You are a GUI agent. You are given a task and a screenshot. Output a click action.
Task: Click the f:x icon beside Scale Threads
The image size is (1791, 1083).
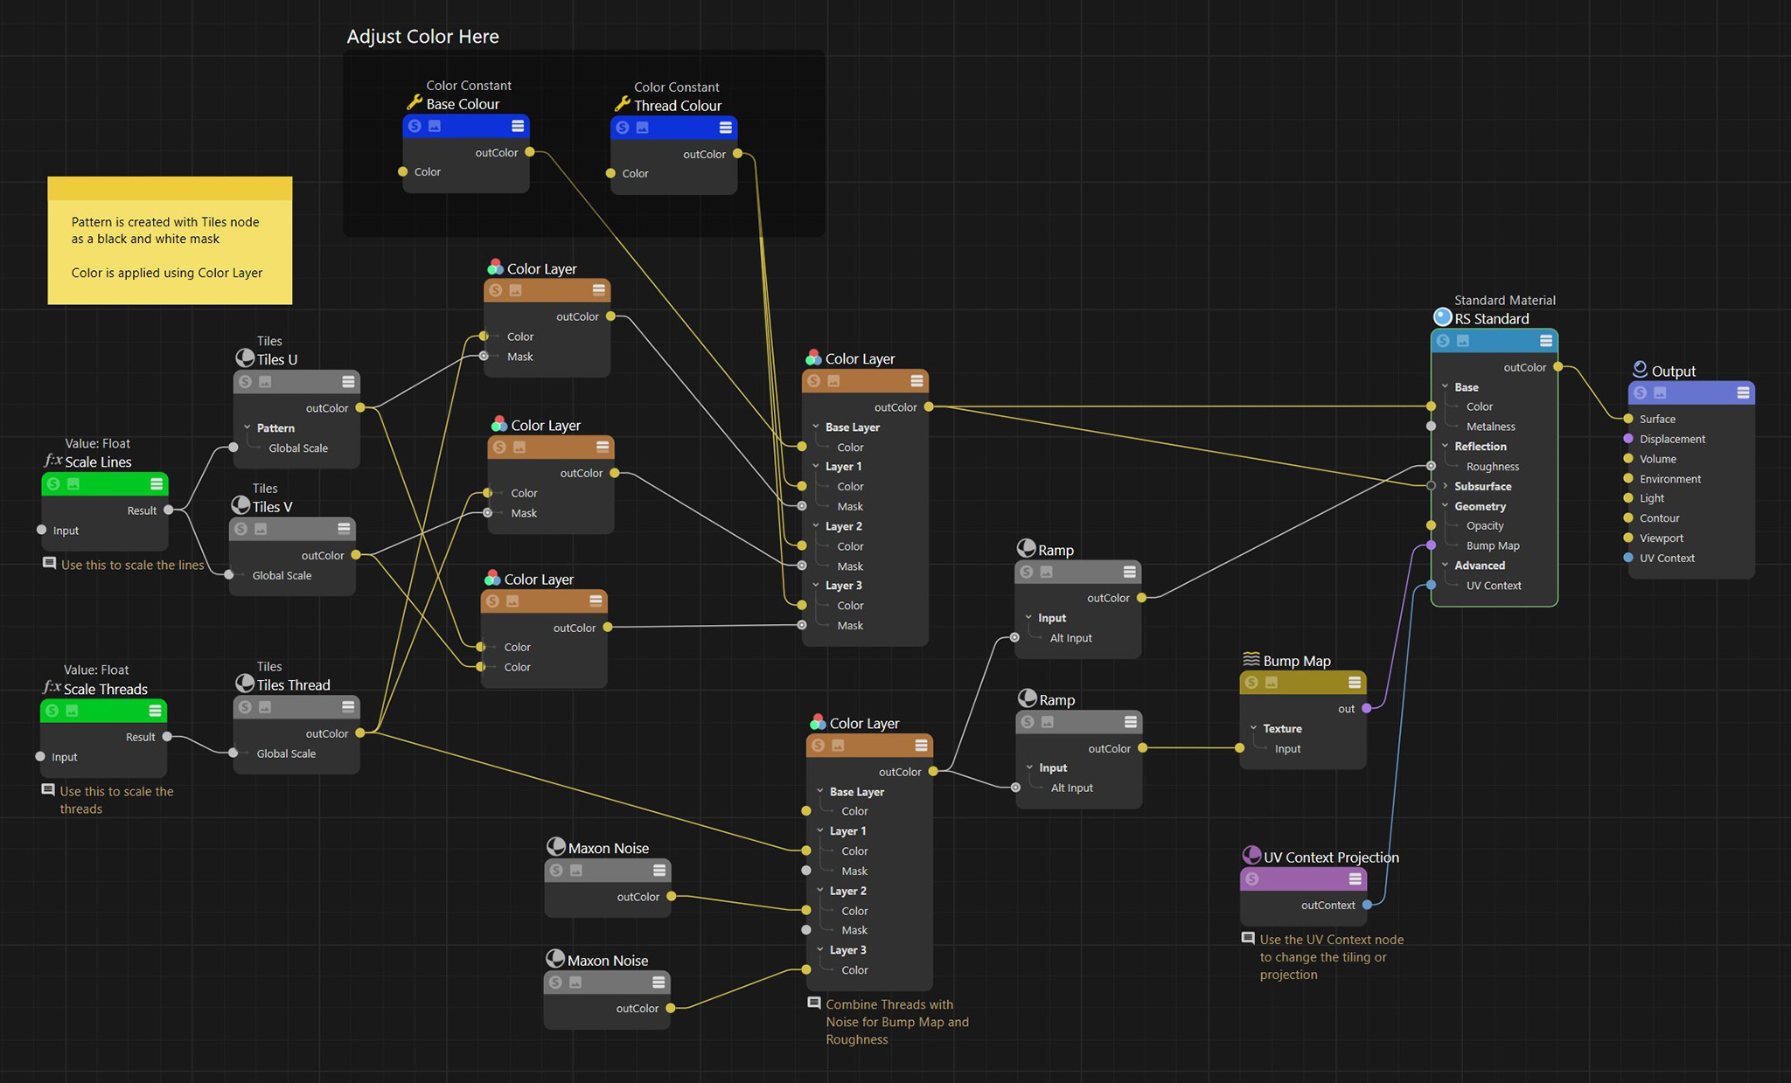(x=52, y=688)
